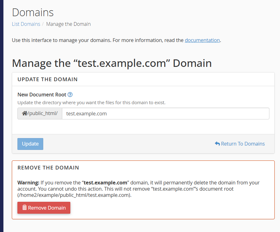Screen dimensions: 280x232
Task: Click the /home2/example/public_html/test.example.com path text
Action: tap(73, 195)
